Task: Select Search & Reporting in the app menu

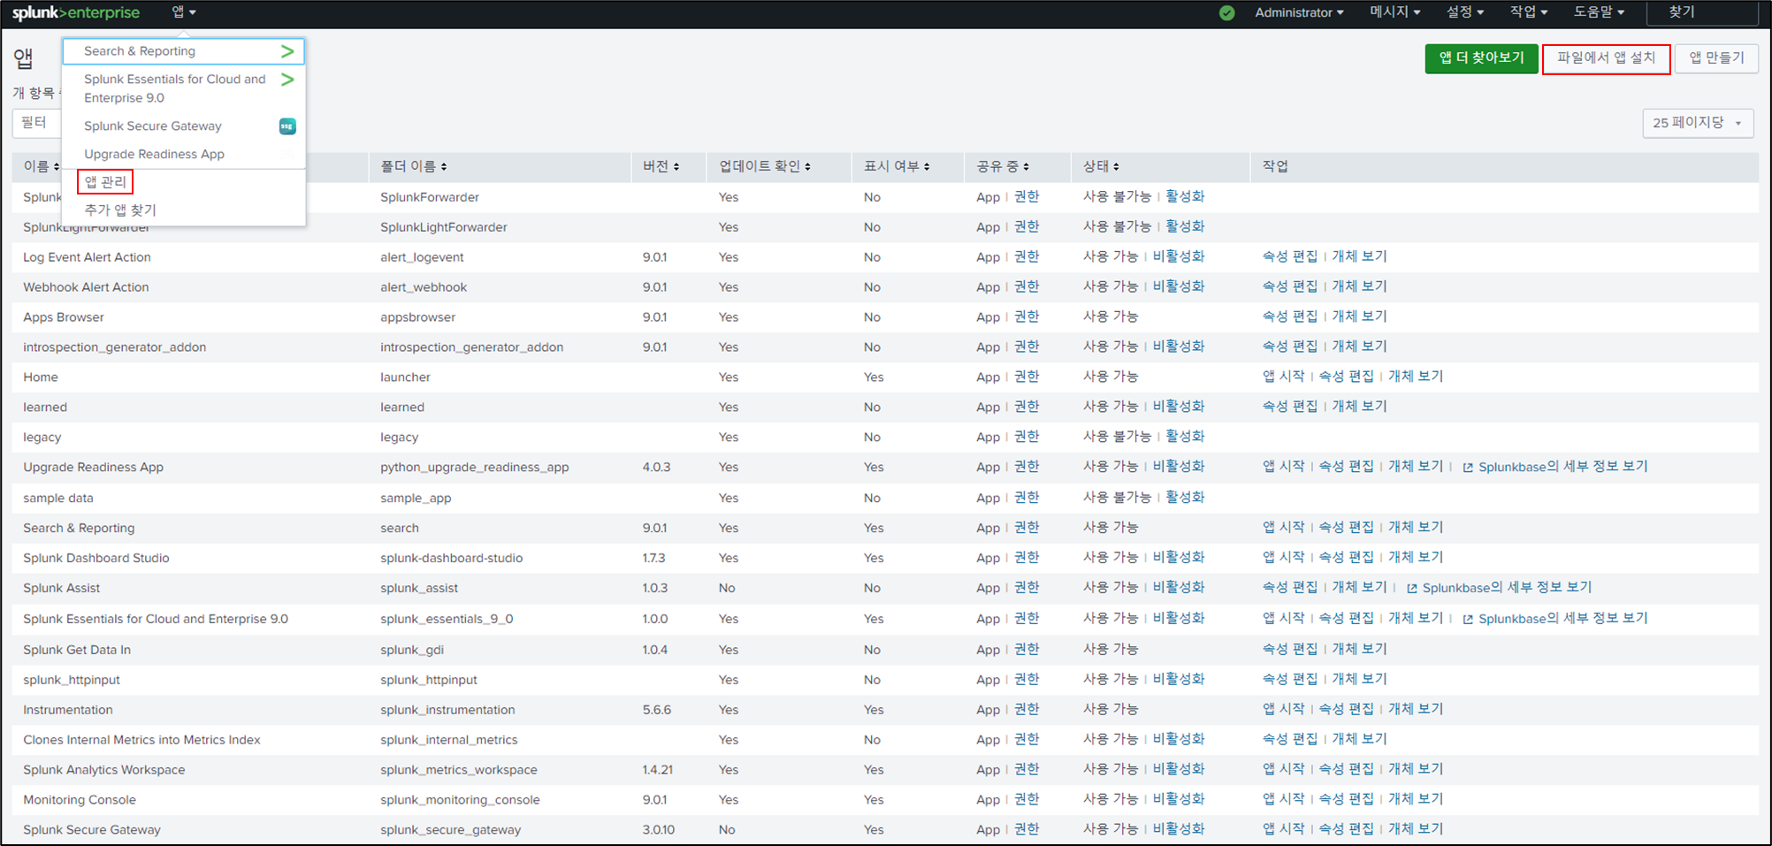Action: (x=184, y=51)
